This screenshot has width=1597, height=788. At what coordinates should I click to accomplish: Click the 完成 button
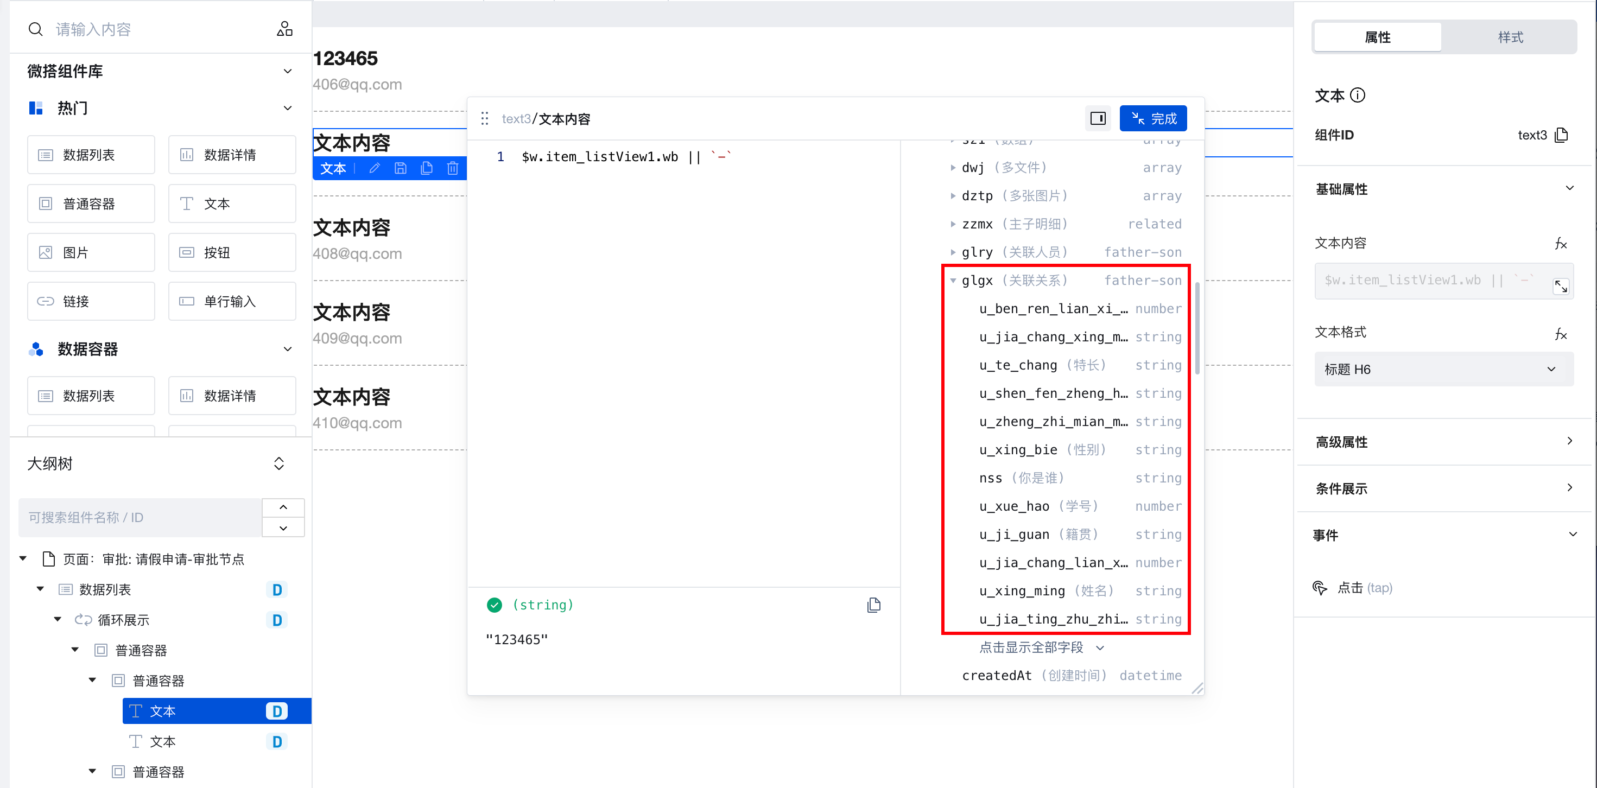pyautogui.click(x=1152, y=118)
